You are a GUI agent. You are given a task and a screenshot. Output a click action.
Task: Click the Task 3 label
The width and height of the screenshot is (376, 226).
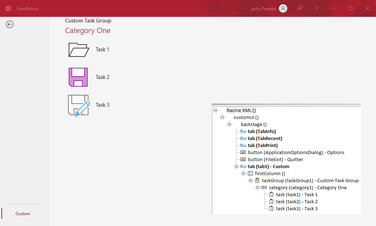point(102,105)
